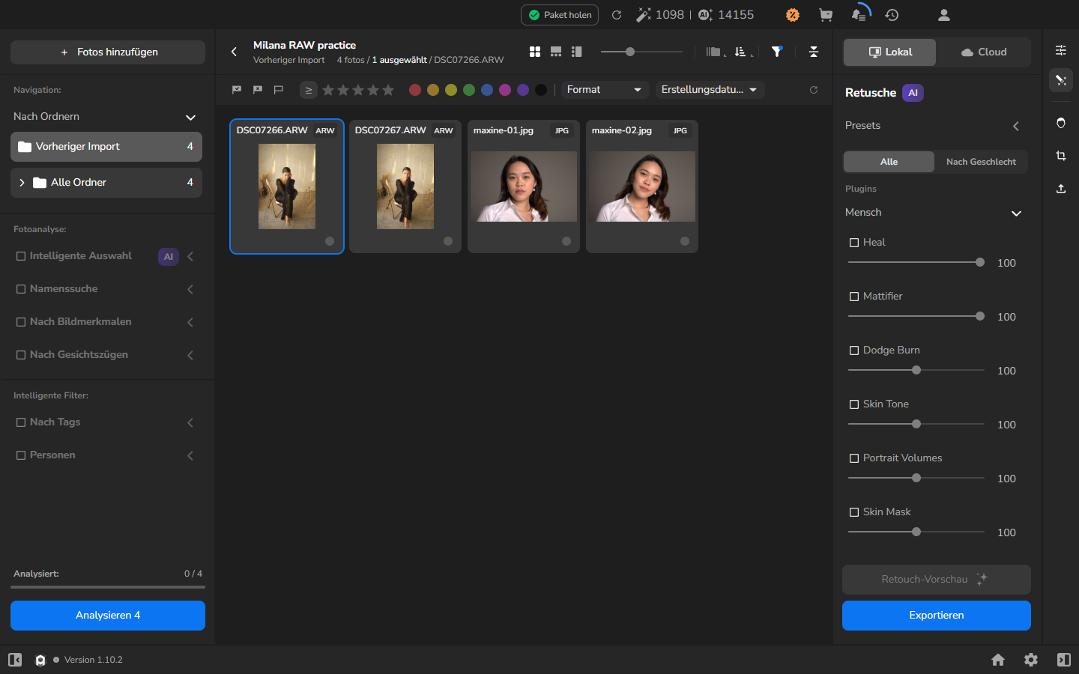Expand the Nach Ordnern navigation dropdown
The width and height of the screenshot is (1079, 674).
[190, 117]
